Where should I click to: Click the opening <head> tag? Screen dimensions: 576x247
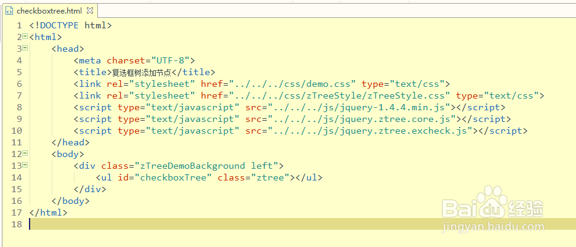coord(68,49)
